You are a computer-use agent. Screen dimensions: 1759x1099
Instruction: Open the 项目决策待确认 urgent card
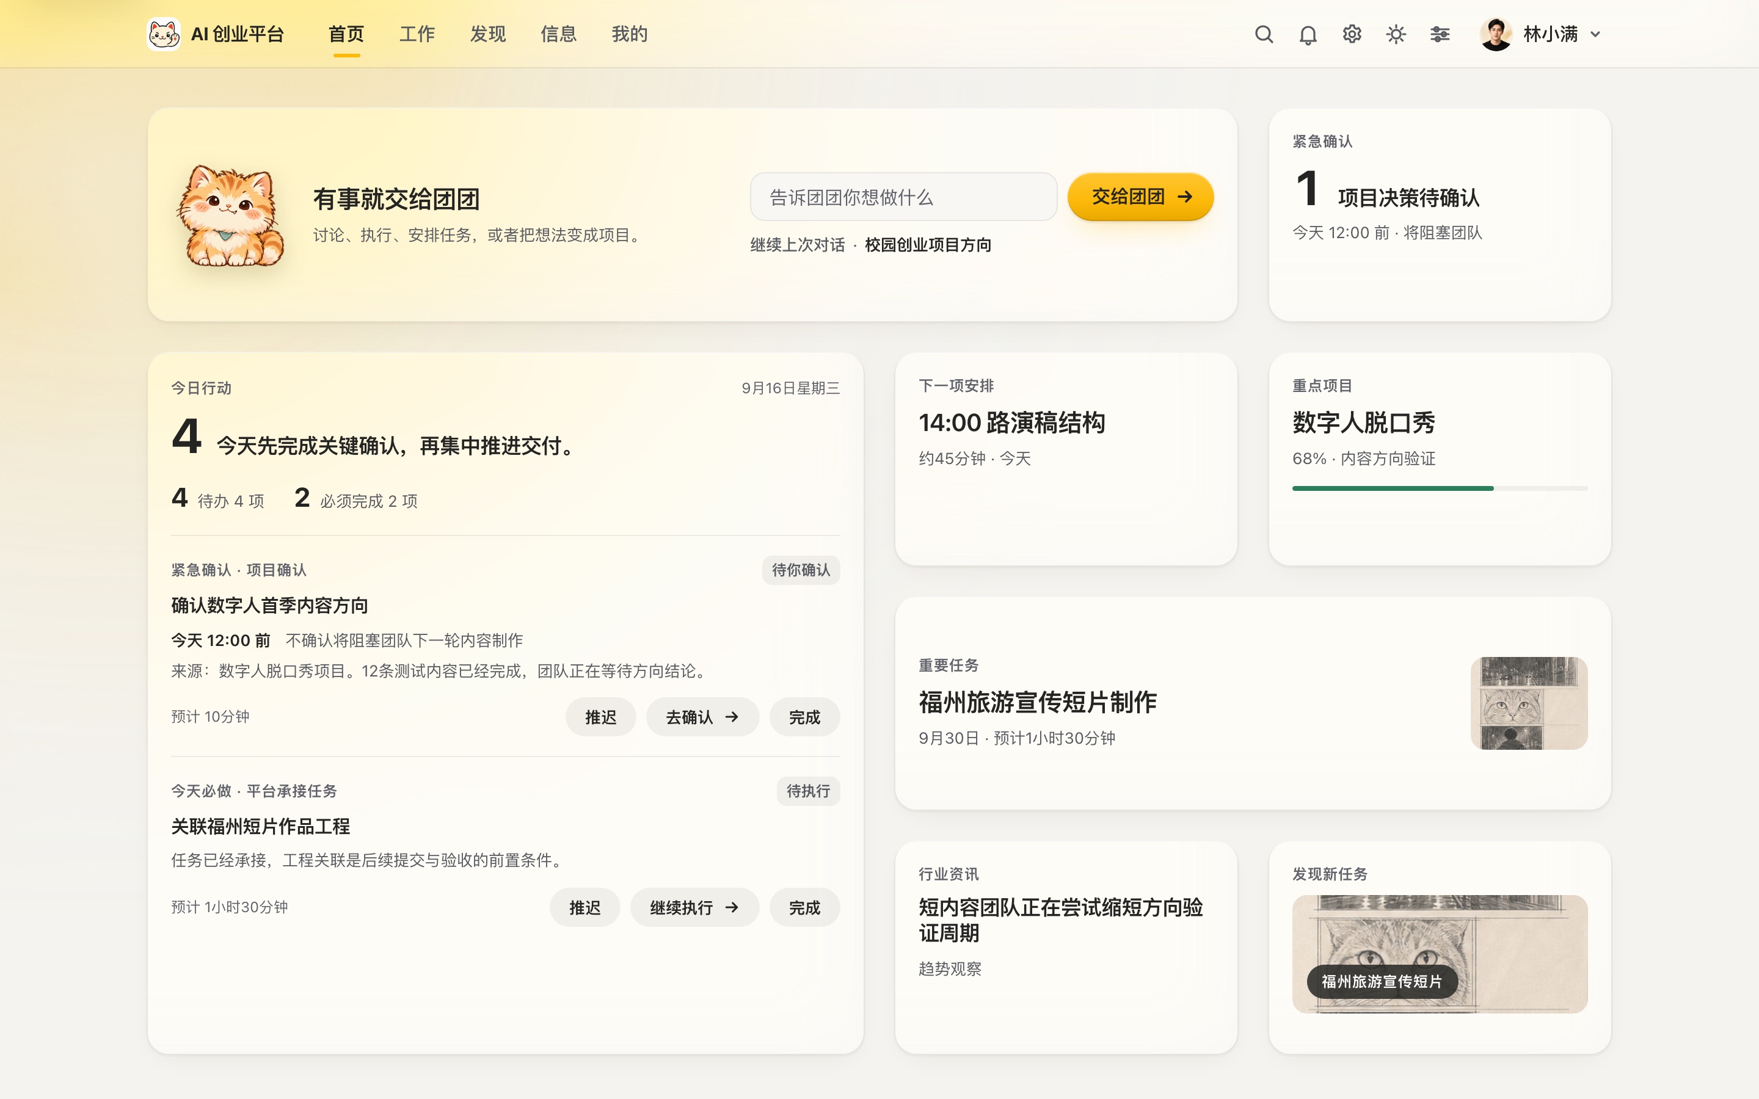[1439, 215]
